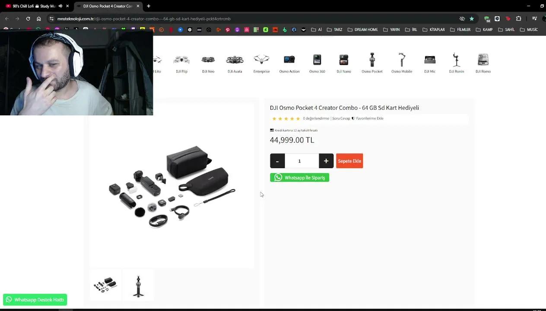Viewport: 546px width, 311px height.
Task: Click the browser address bar URL
Action: 144,19
